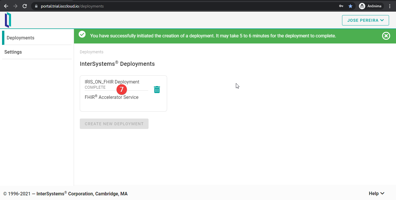Open the Anônima incognito profile indicator
396x200 pixels.
371,6
